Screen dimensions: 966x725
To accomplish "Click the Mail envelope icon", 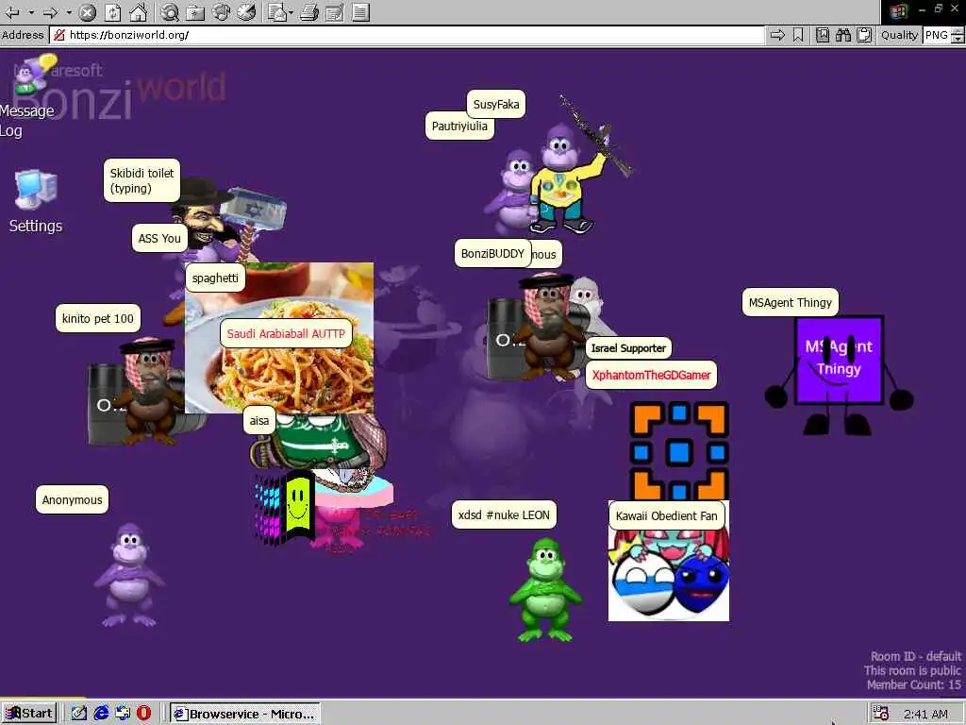I will coord(276,11).
